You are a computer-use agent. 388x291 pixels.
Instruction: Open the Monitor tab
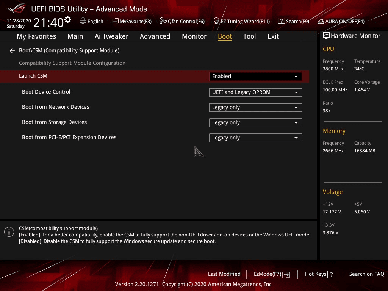click(x=194, y=36)
